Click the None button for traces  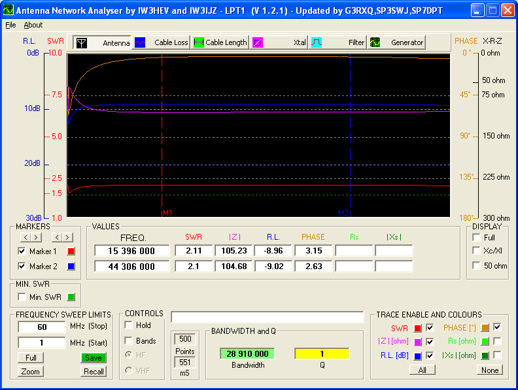pos(489,370)
